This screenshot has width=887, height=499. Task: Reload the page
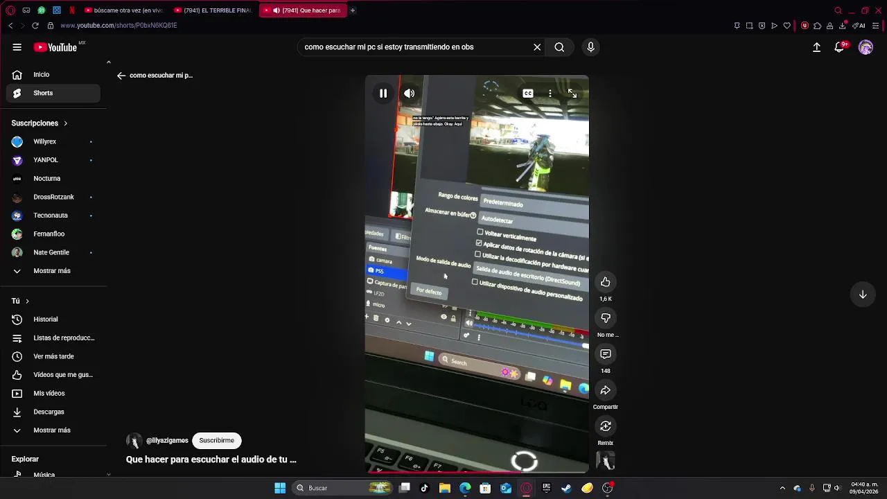coord(35,26)
